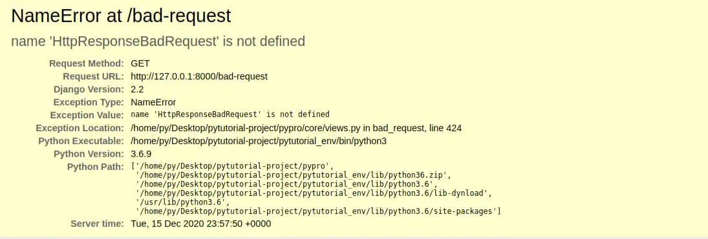The width and height of the screenshot is (708, 239).
Task: Select the Exception Location label
Action: pyautogui.click(x=80, y=129)
